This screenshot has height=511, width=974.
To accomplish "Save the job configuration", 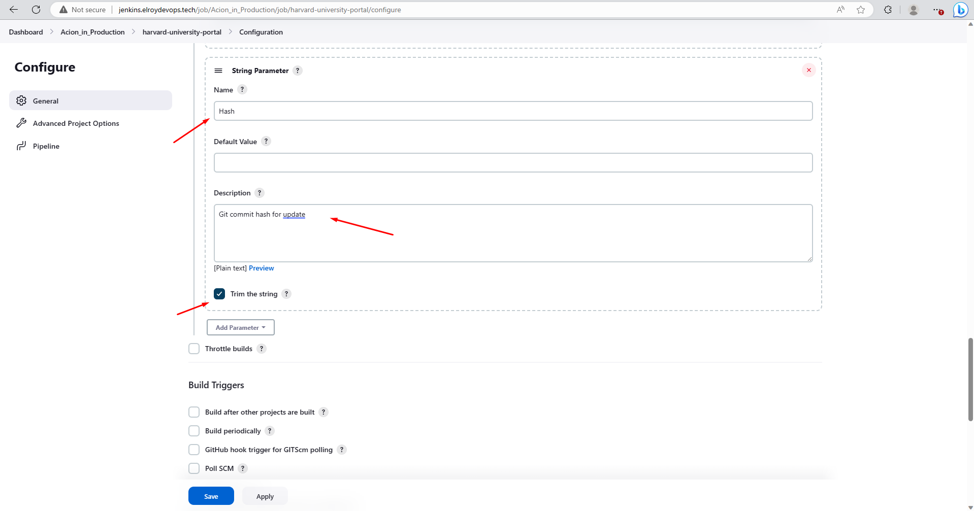I will (x=211, y=496).
